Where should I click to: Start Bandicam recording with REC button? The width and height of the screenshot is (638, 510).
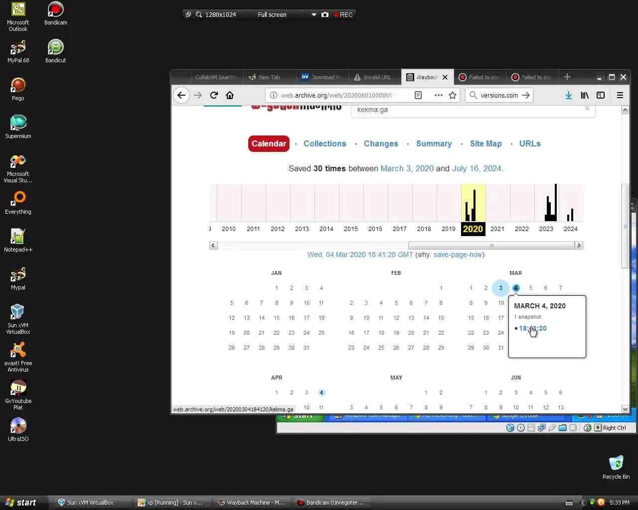pyautogui.click(x=343, y=14)
